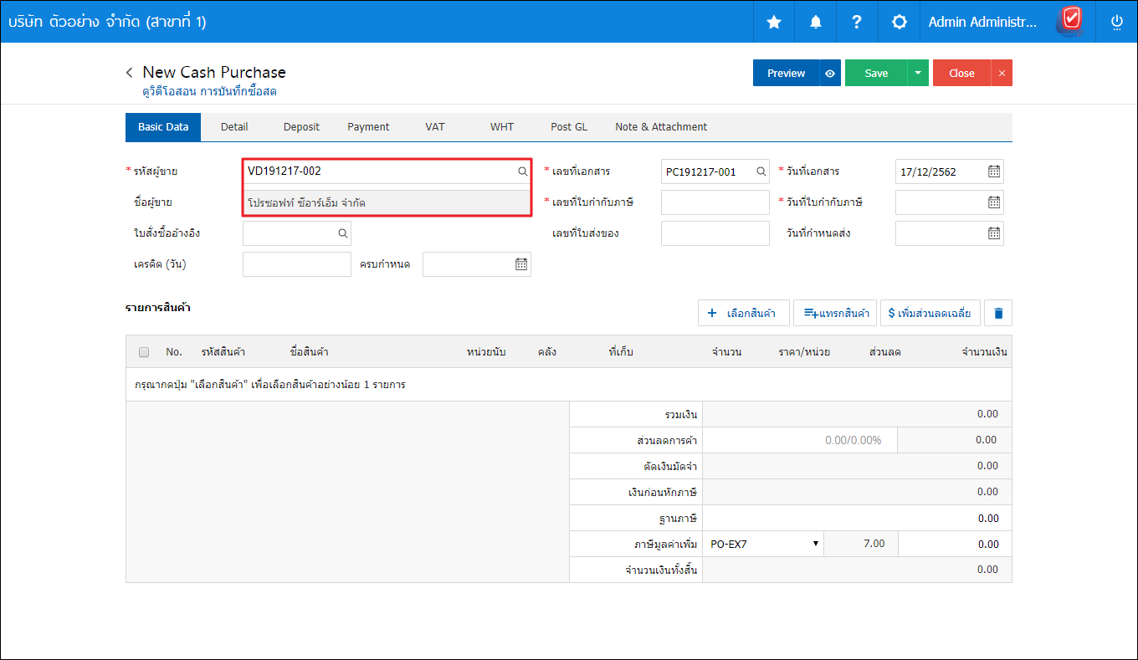The image size is (1138, 660).
Task: Open the WHT tab
Action: 502,127
